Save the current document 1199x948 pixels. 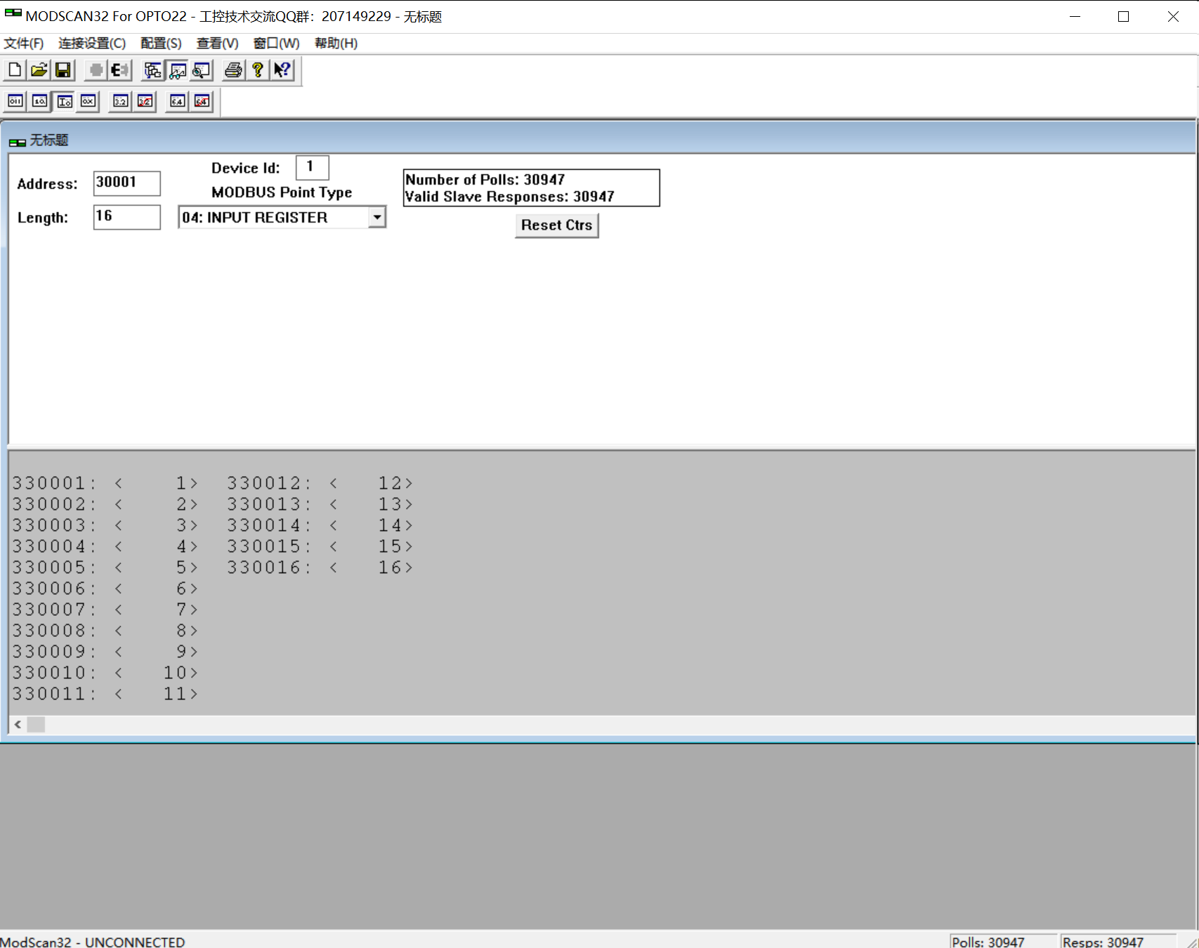pyautogui.click(x=62, y=70)
